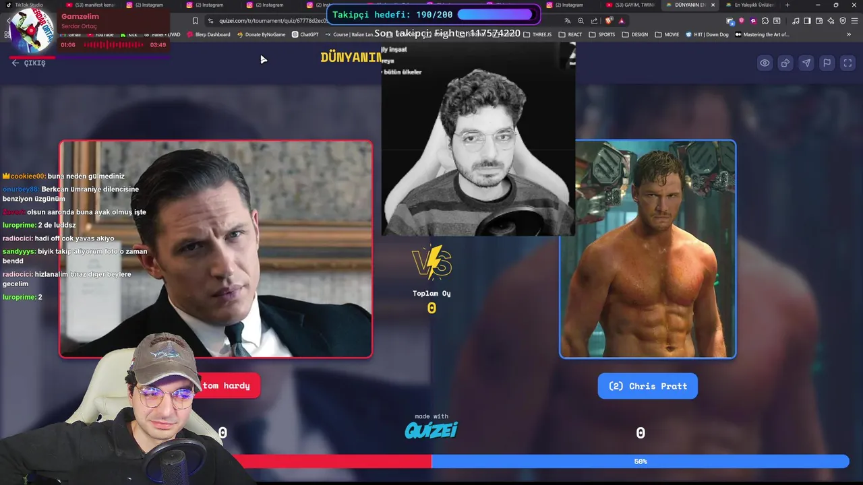Click chat message from sandyyys

(75, 256)
